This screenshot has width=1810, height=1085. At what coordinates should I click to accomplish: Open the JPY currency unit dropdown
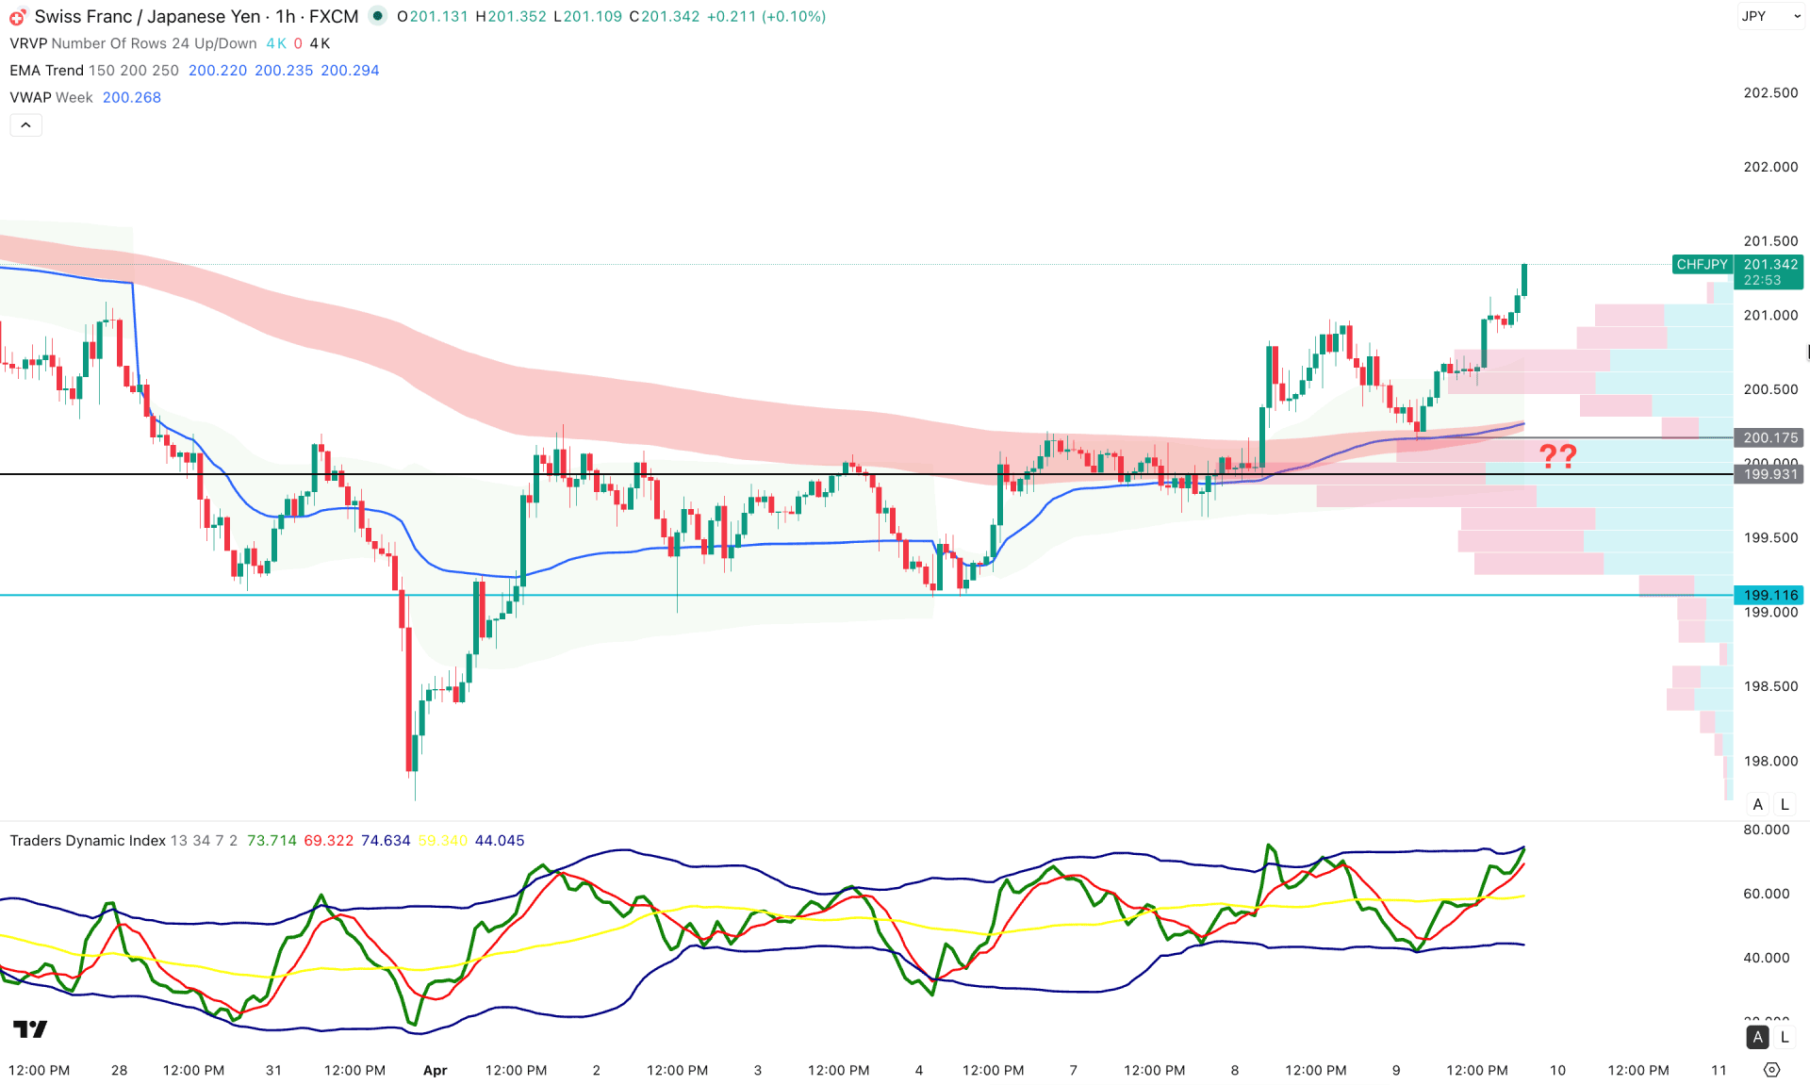(1772, 16)
